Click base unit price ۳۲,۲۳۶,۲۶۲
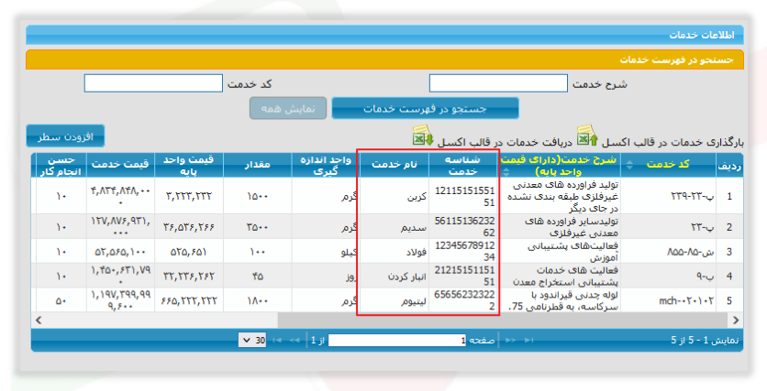 (189, 277)
